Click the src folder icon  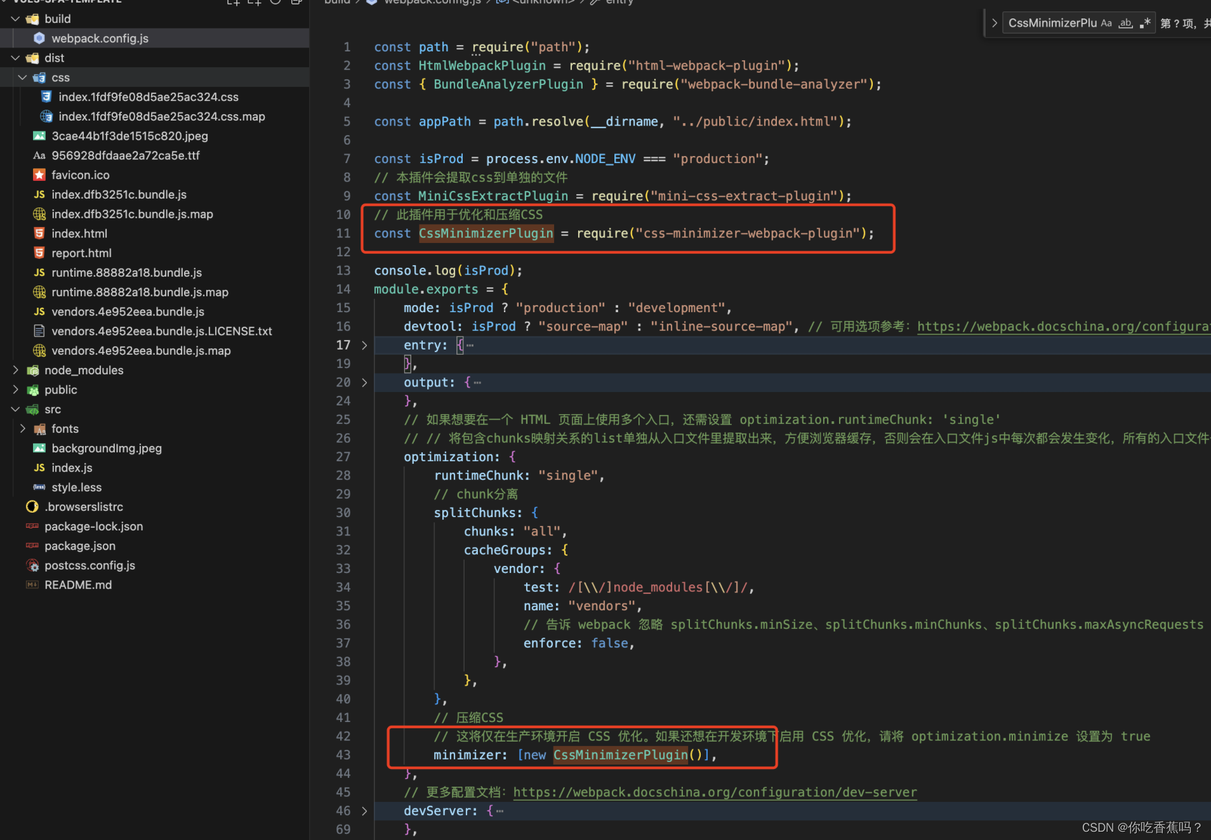[x=32, y=410]
